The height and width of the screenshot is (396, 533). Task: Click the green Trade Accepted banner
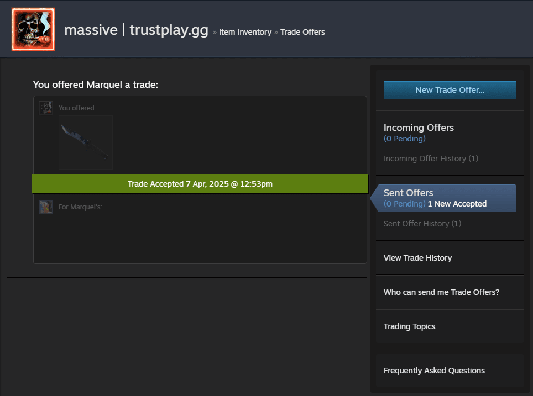pos(200,184)
